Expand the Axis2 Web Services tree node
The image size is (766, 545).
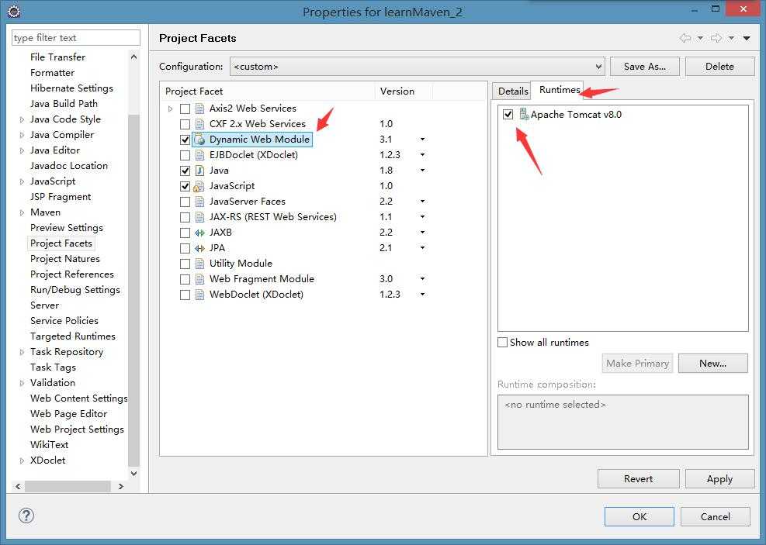[170, 109]
